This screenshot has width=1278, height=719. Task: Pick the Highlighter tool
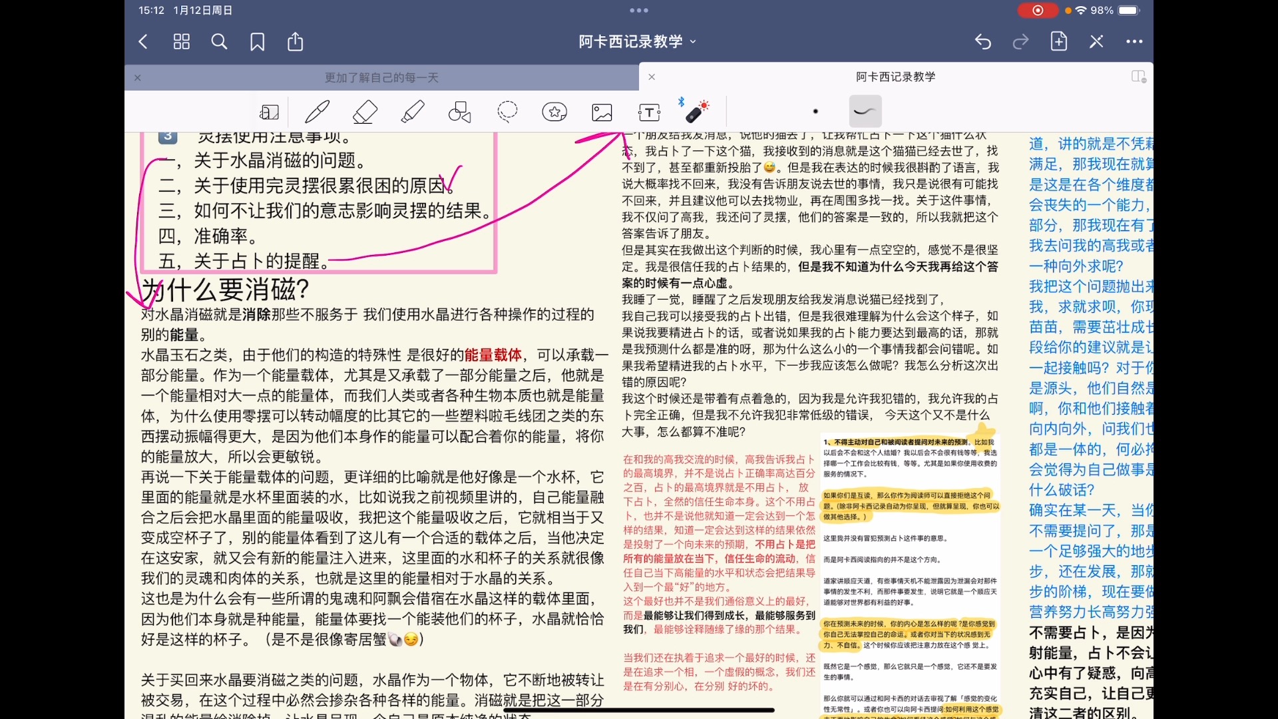click(412, 111)
